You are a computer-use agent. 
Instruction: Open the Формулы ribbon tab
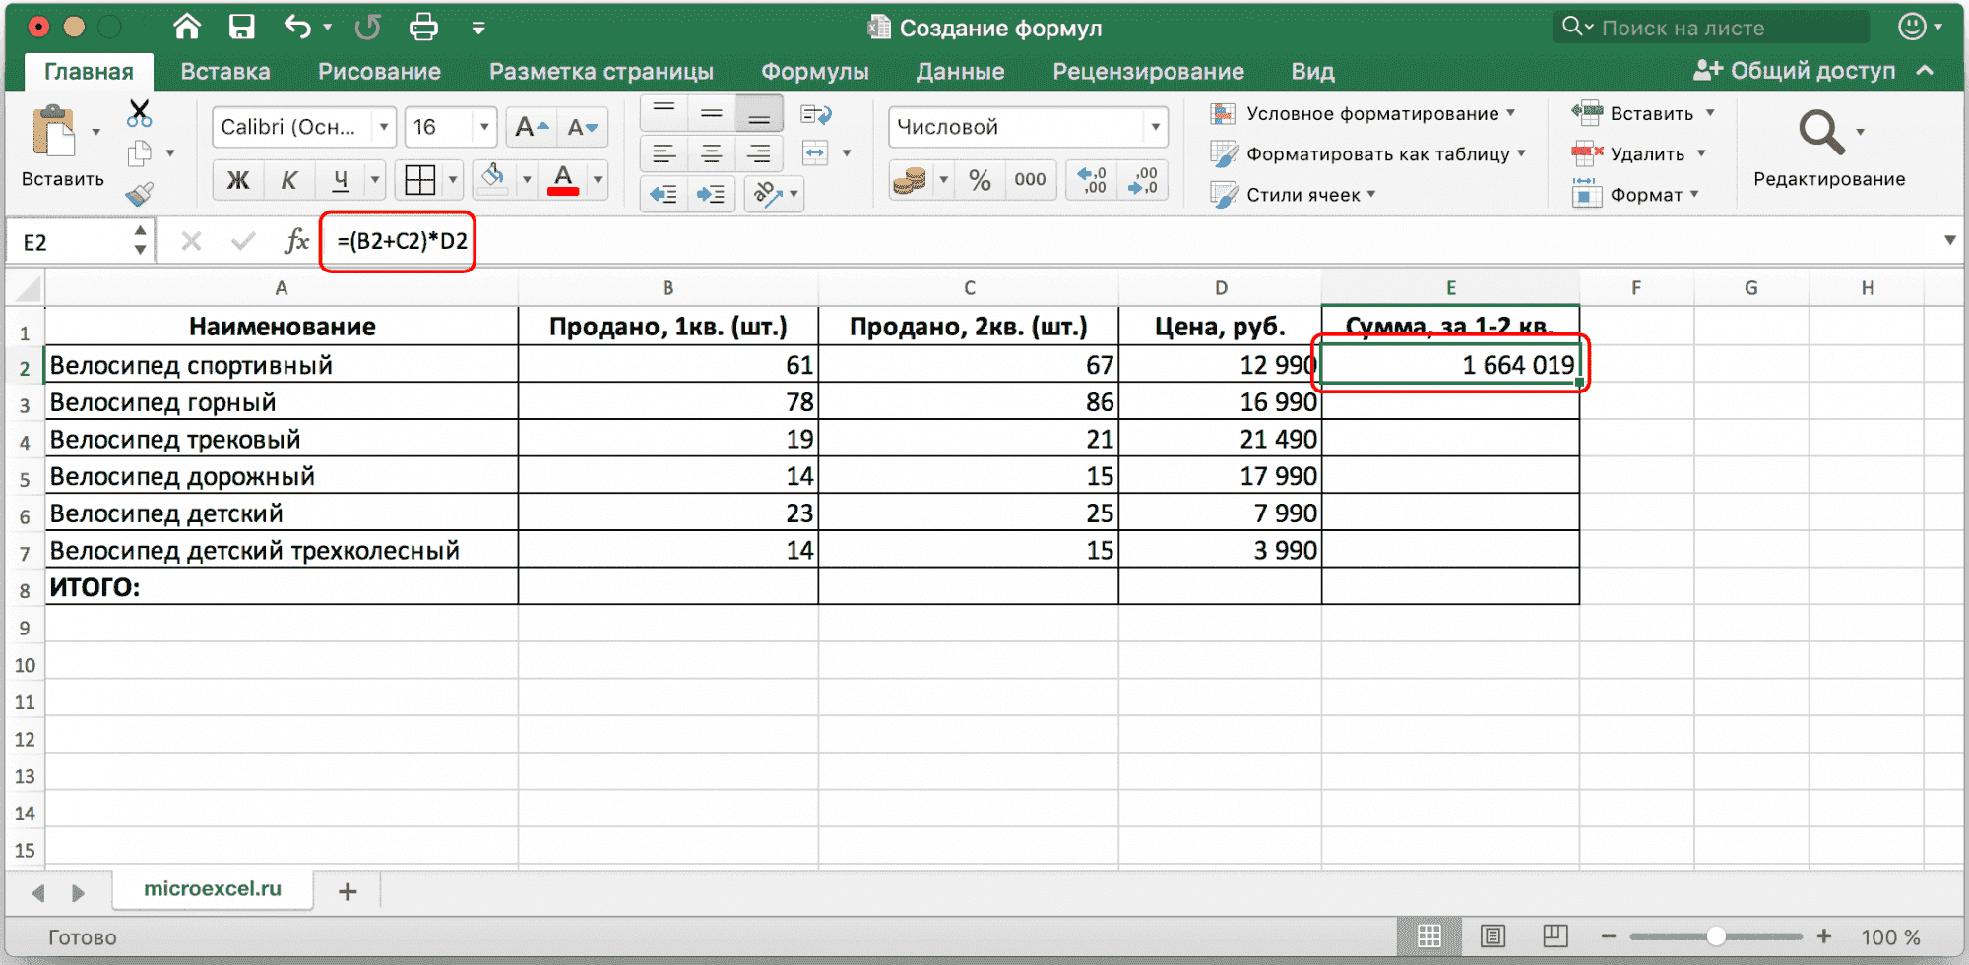click(x=814, y=72)
